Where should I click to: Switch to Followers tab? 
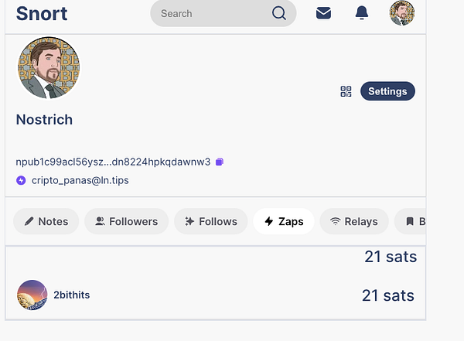click(126, 221)
